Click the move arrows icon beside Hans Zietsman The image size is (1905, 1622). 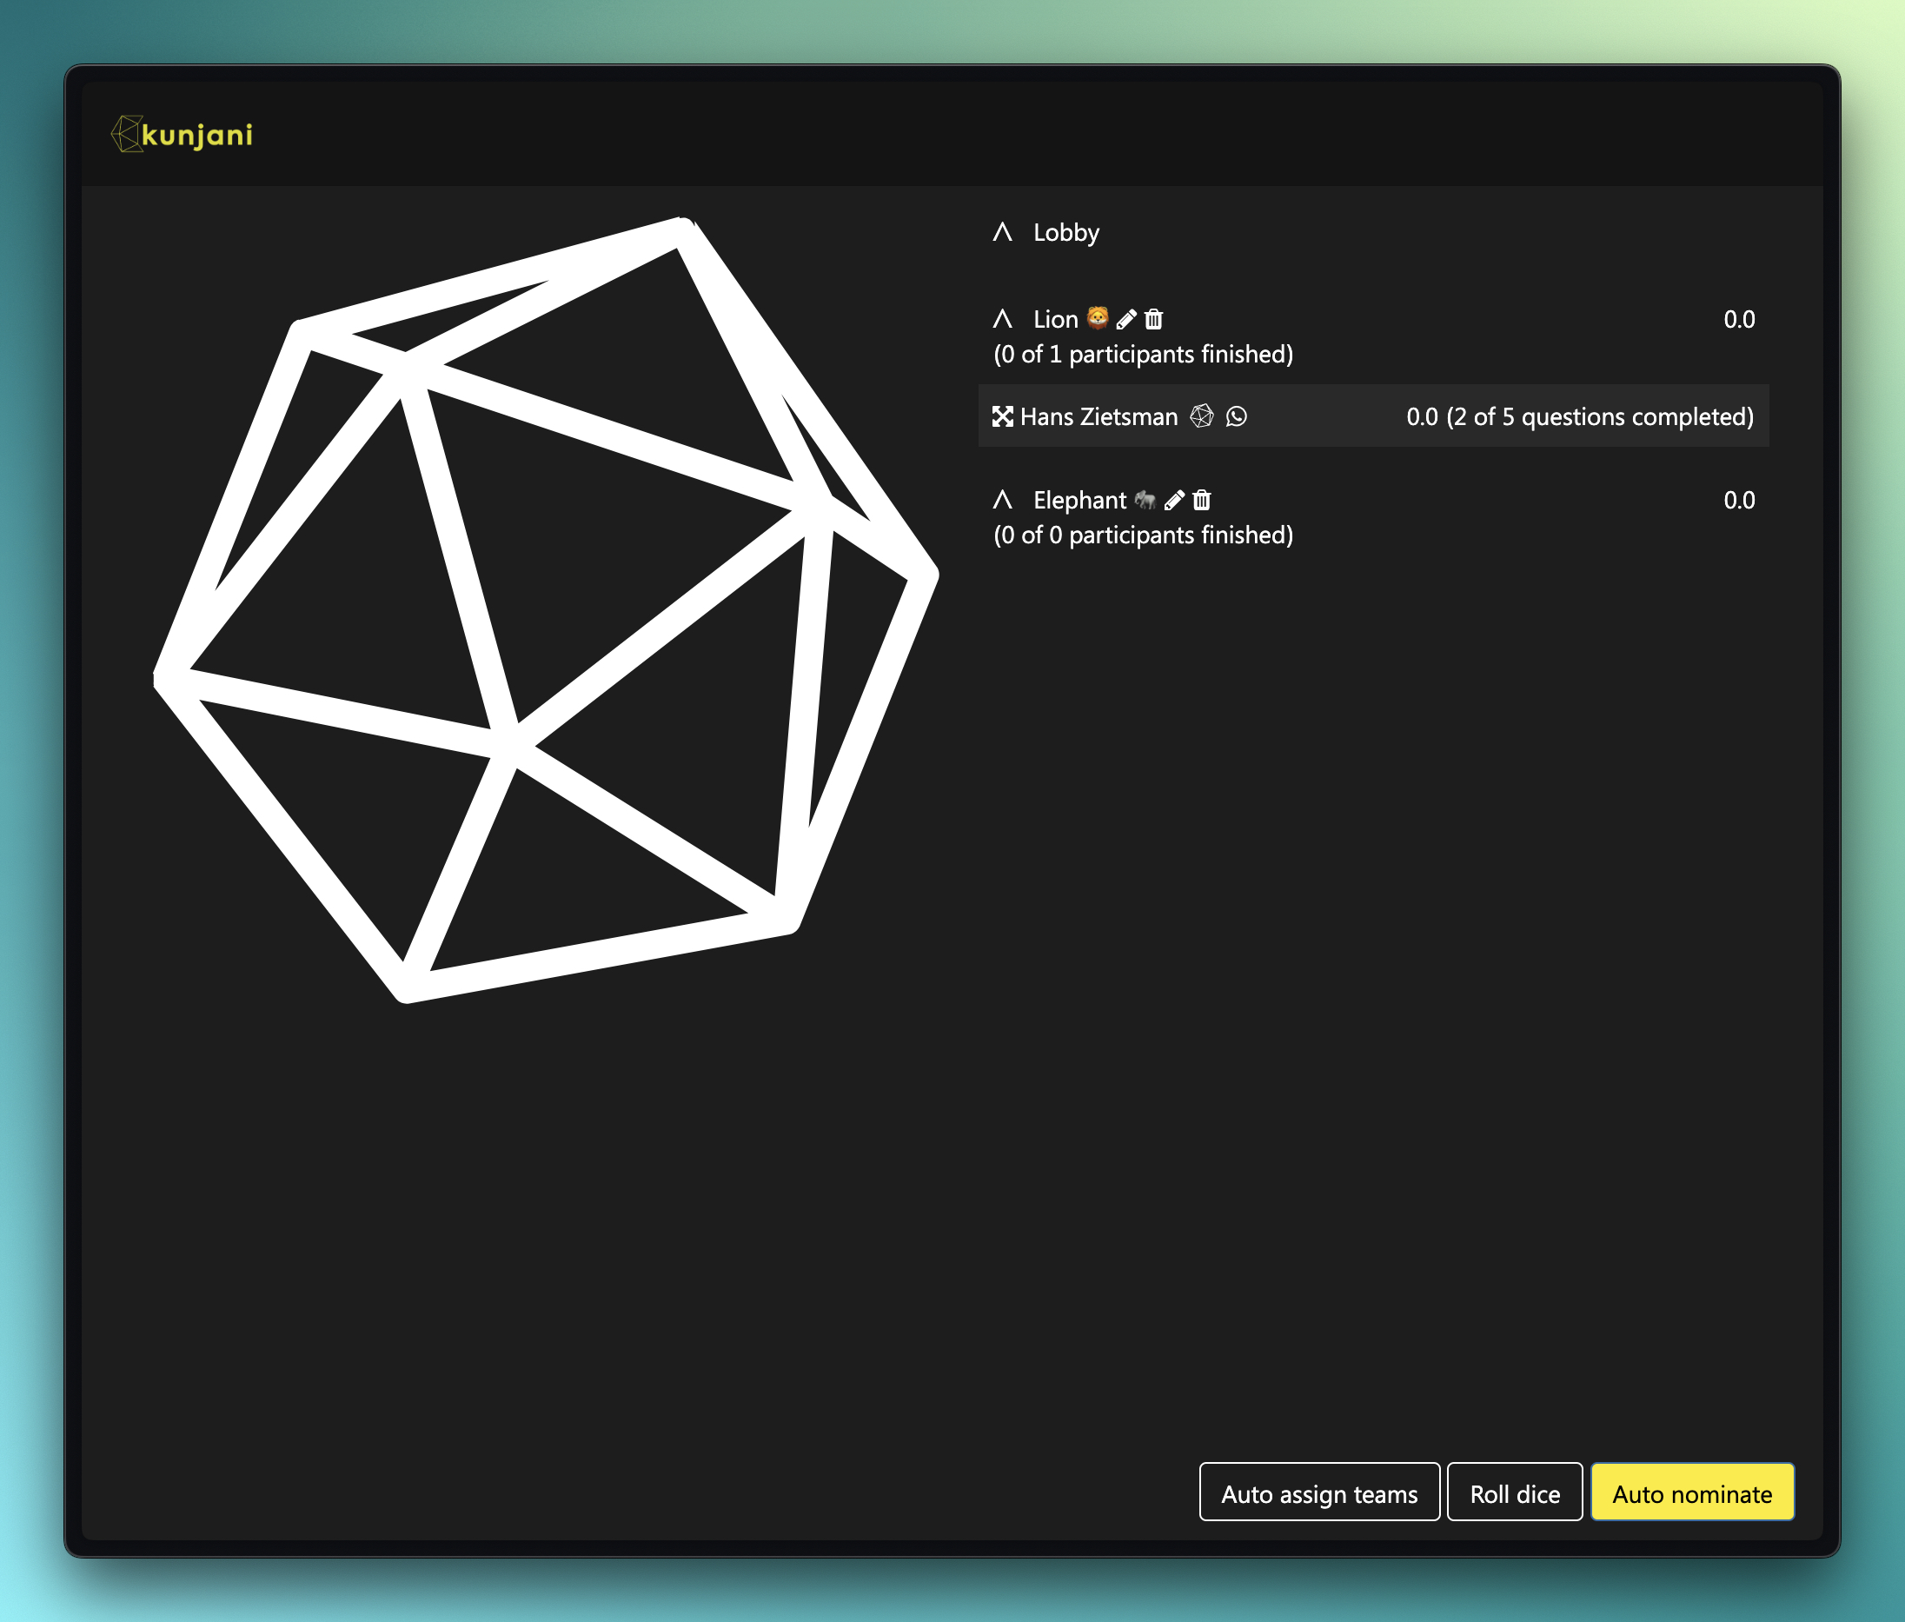(1003, 416)
